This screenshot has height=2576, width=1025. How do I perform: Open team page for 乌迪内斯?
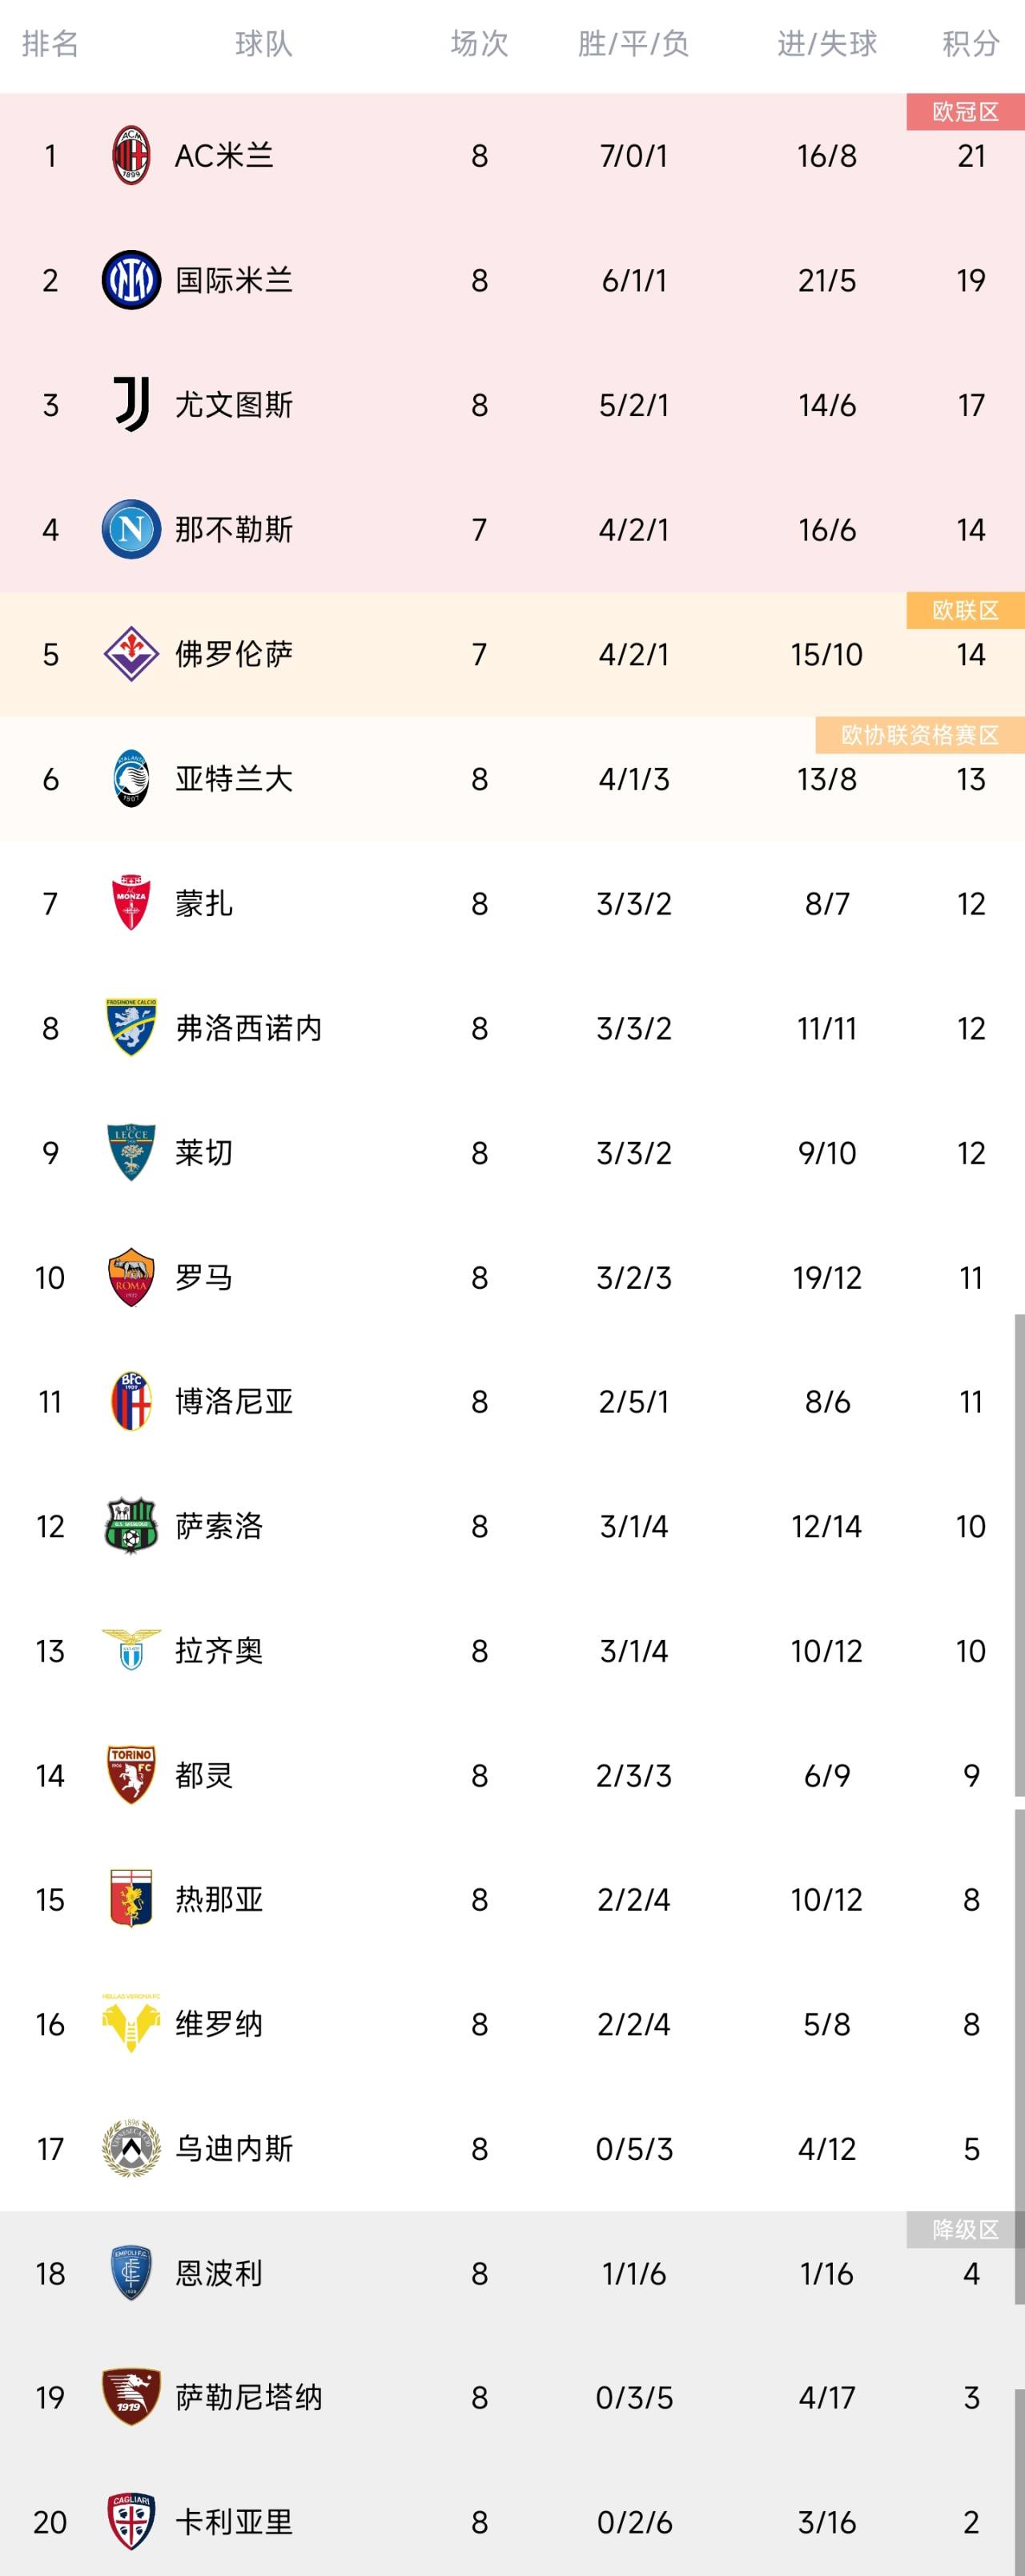tap(234, 2148)
